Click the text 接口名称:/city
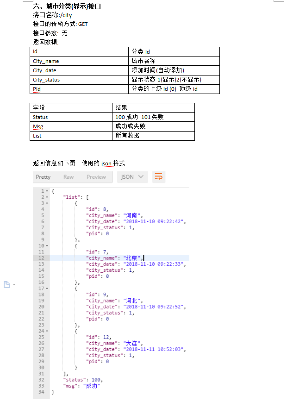The height and width of the screenshot is (402, 287). (x=52, y=15)
